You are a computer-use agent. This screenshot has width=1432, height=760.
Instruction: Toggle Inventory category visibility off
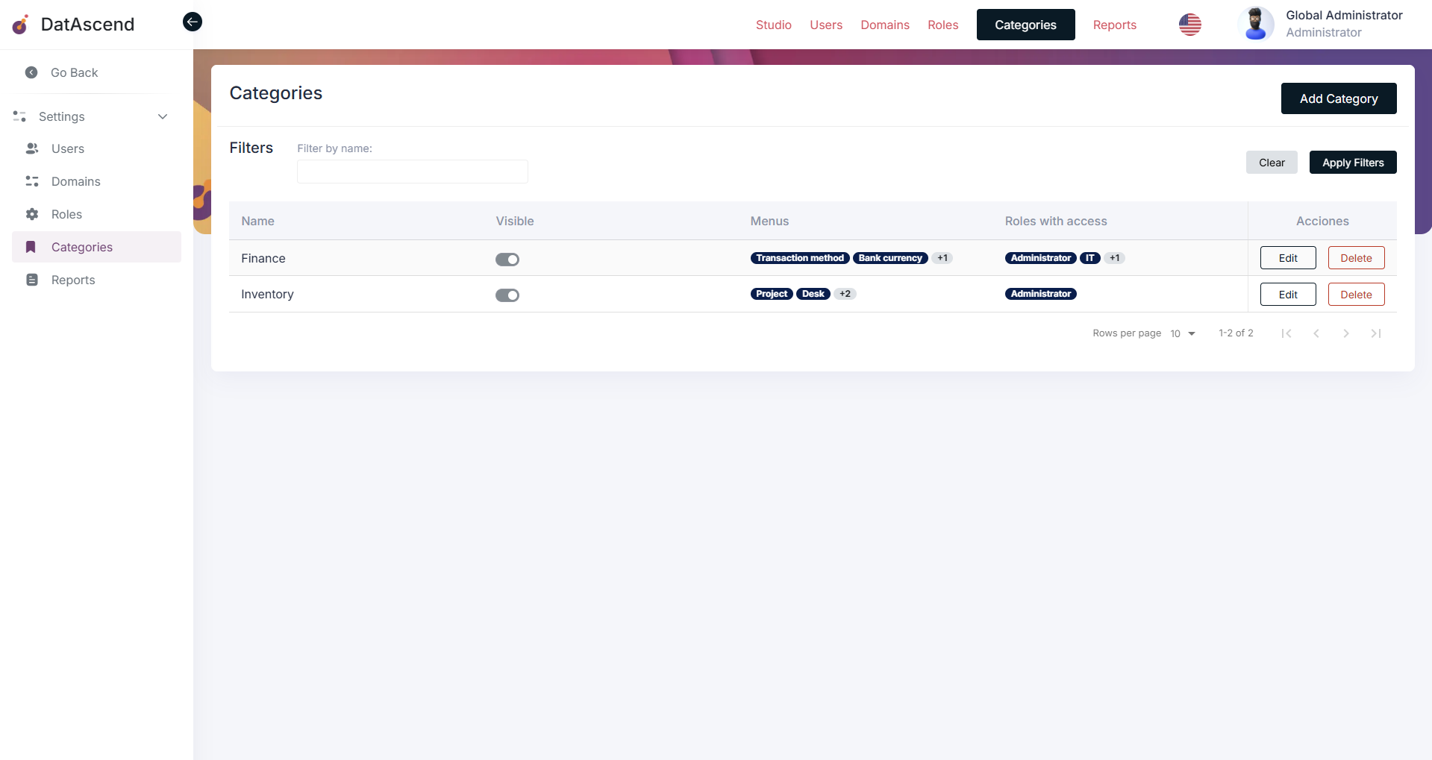coord(507,295)
